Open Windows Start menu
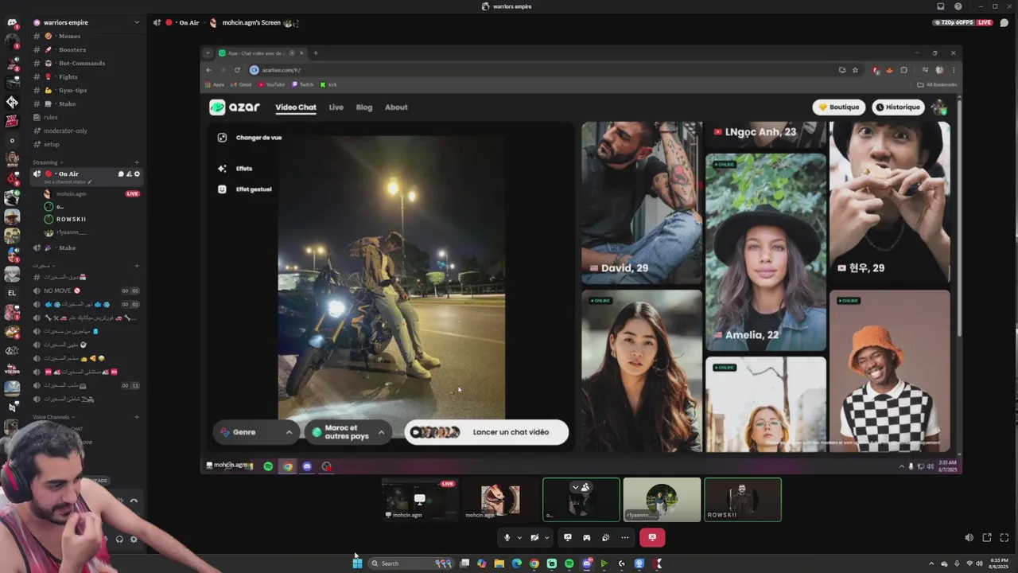This screenshot has height=573, width=1018. point(357,563)
